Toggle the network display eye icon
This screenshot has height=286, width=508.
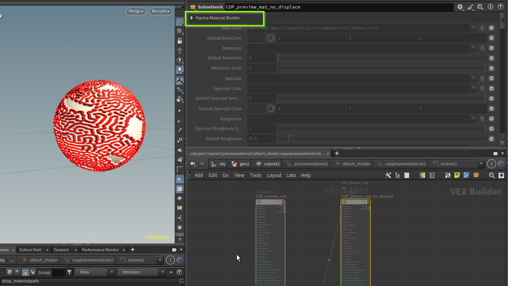pyautogui.click(x=501, y=175)
